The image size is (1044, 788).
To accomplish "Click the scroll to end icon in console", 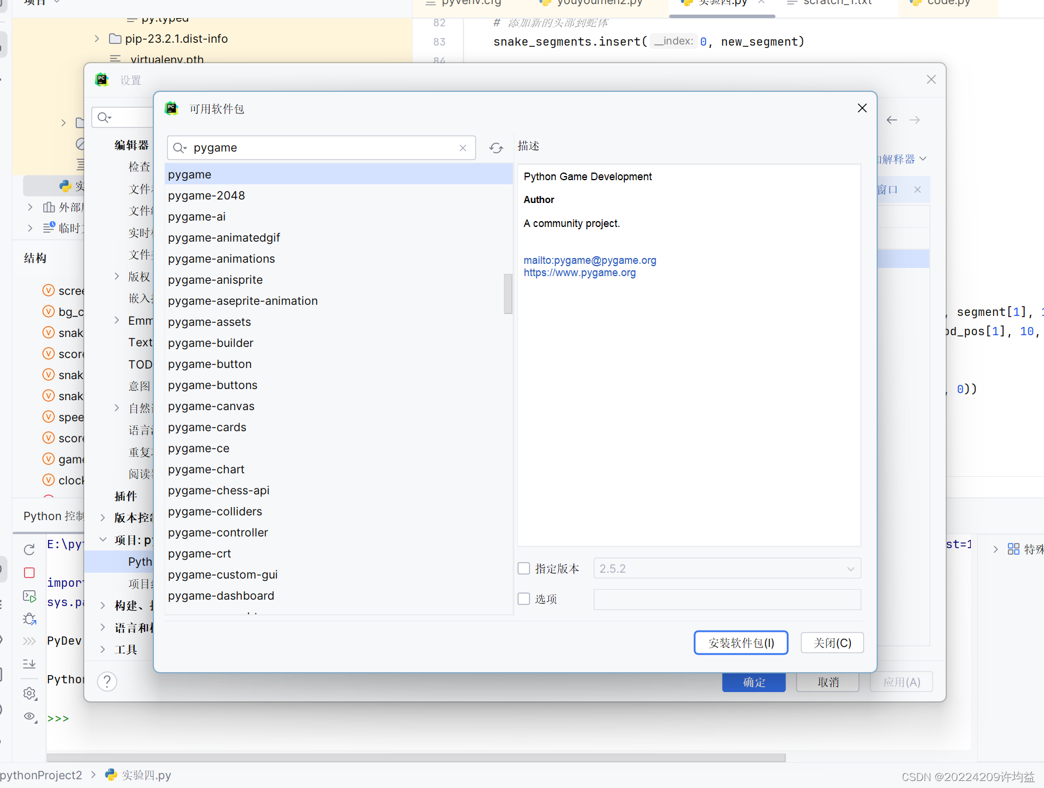I will point(29,664).
